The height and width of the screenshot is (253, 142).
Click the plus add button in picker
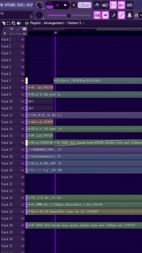(5, 33)
